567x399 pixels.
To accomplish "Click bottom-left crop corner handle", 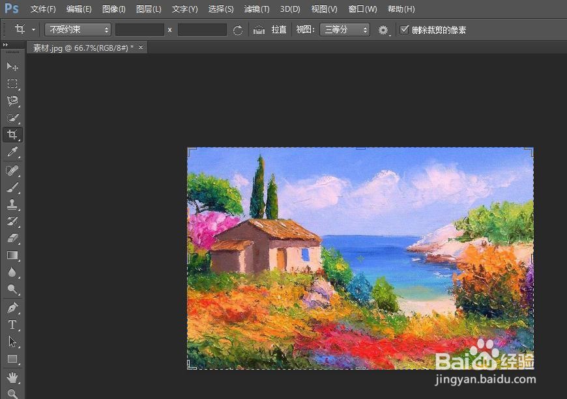I will 191,365.
